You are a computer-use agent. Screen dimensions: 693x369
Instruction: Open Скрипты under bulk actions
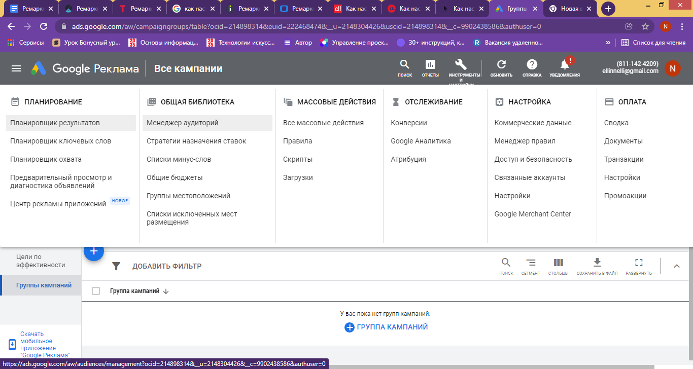pyautogui.click(x=298, y=159)
